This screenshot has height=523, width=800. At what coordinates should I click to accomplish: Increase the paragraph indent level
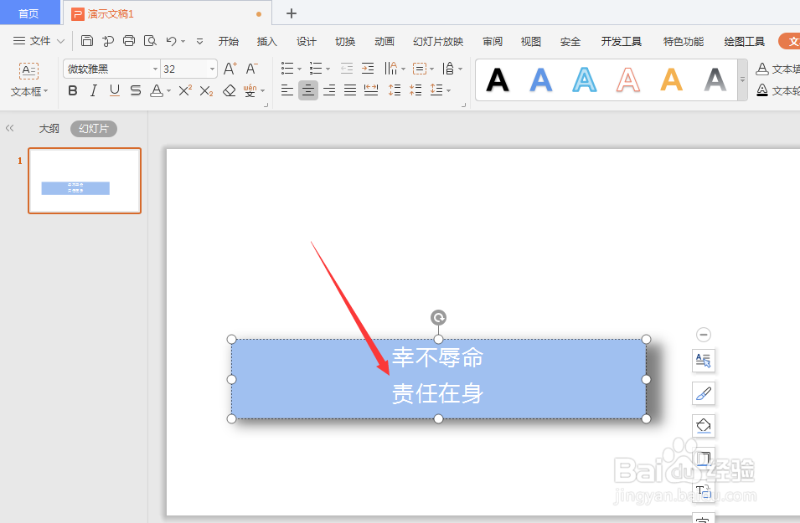click(x=368, y=69)
